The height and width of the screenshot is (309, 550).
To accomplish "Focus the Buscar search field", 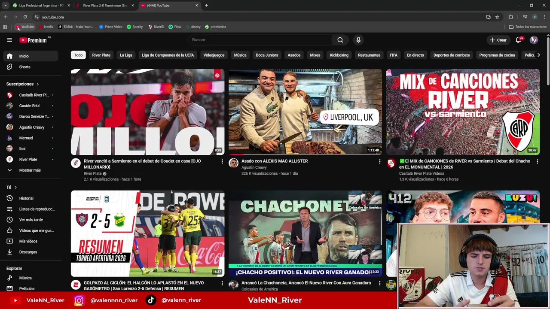I will tap(260, 40).
